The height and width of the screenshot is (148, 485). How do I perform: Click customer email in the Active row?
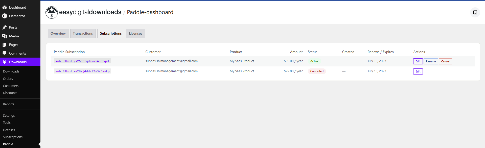pos(171,61)
